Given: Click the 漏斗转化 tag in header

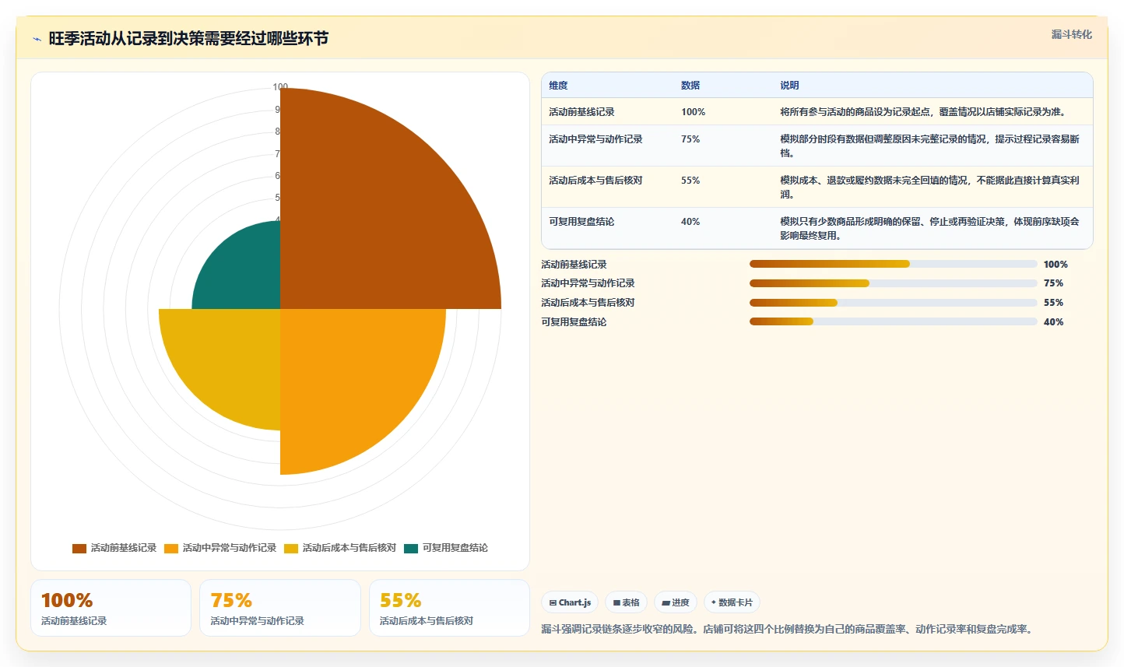Looking at the screenshot, I should [1071, 34].
